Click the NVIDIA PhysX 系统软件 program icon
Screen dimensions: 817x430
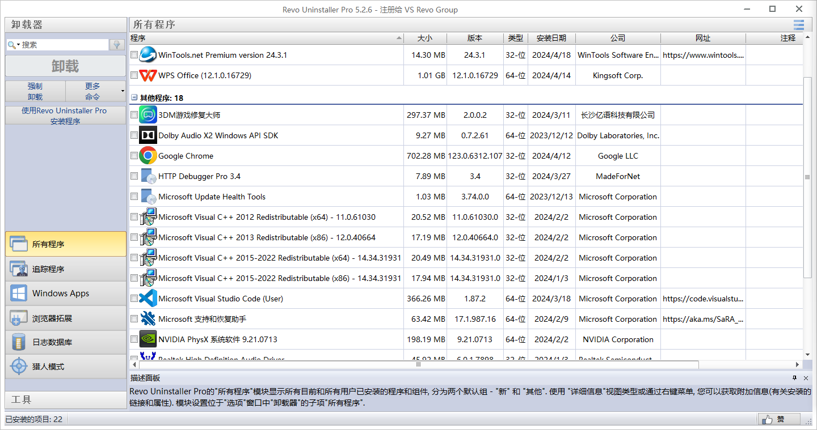coord(148,339)
